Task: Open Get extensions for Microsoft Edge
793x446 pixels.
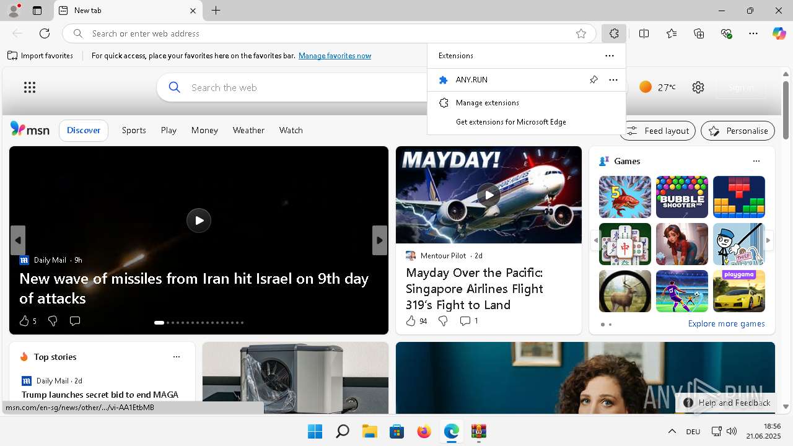Action: (x=526, y=122)
